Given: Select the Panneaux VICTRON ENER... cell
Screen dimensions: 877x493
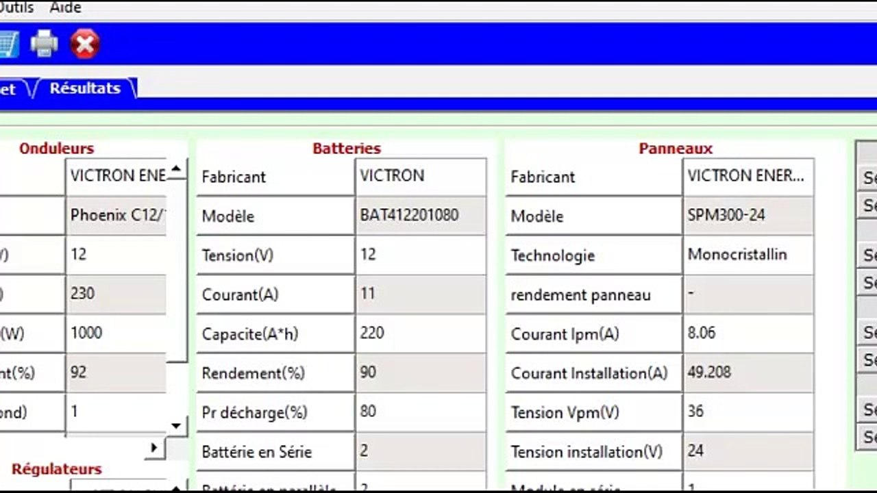Looking at the screenshot, I should 748,177.
